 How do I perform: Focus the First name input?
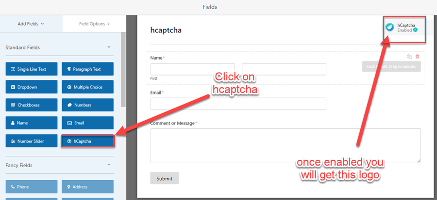pos(193,69)
